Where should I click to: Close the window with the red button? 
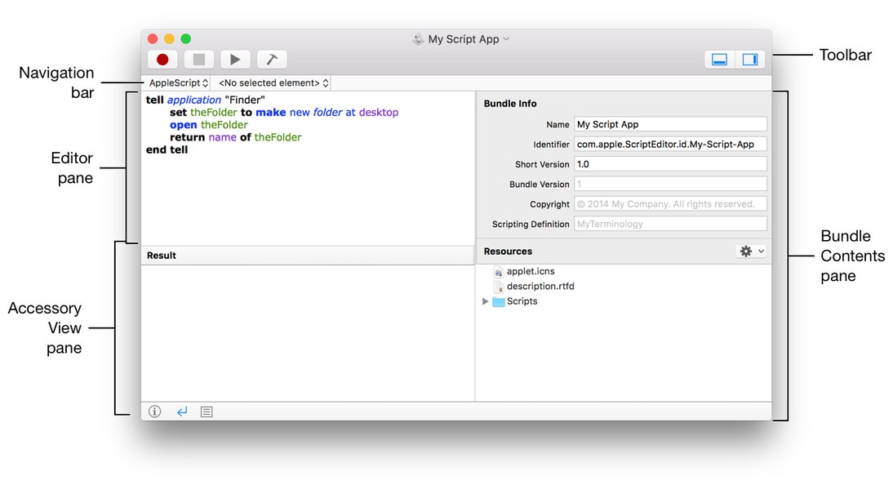coord(153,38)
